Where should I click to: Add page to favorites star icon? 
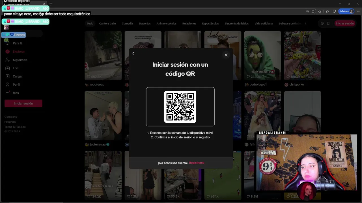[313, 11]
